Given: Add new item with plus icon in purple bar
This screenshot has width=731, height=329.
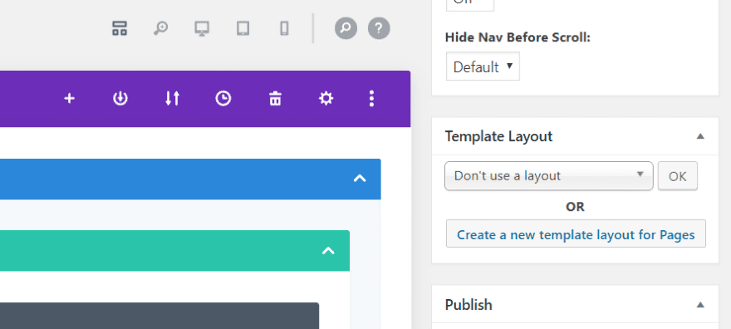Looking at the screenshot, I should point(69,98).
